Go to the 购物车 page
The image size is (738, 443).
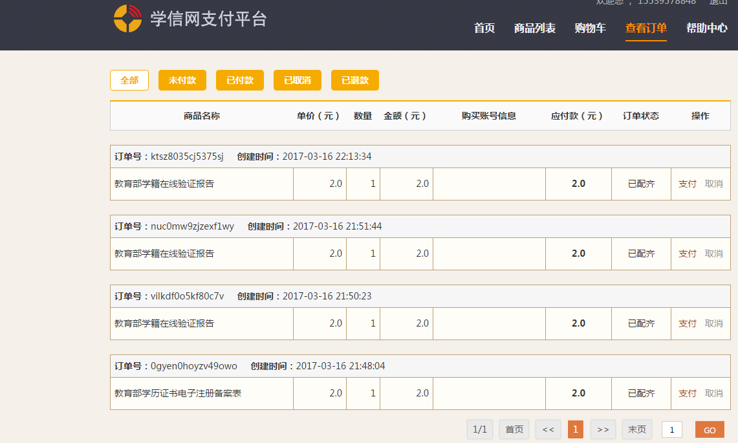589,28
